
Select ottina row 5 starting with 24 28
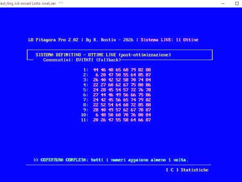tap(117, 90)
